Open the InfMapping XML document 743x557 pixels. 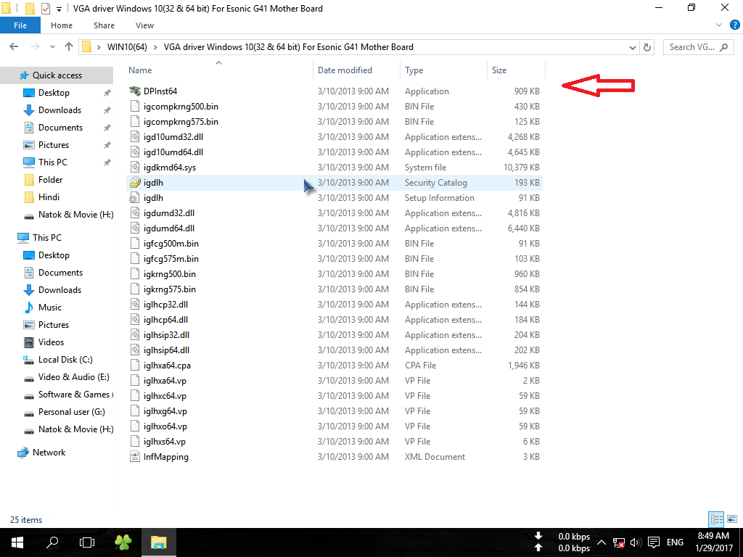tap(165, 456)
